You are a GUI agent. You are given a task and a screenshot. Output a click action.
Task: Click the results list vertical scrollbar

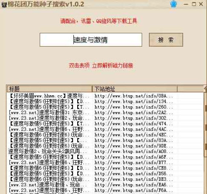(x=205, y=140)
